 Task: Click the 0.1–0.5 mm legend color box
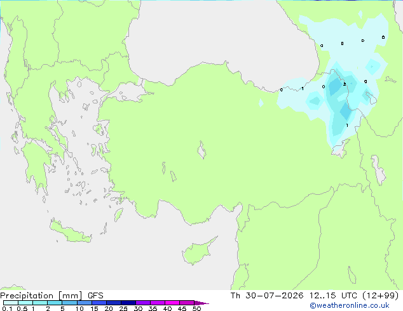click(x=11, y=303)
